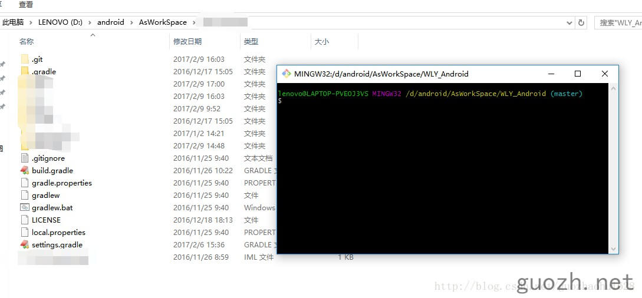Go to LENOVO (D:) in the breadcrumb
Viewport: 642px width, 298px height.
coord(60,22)
